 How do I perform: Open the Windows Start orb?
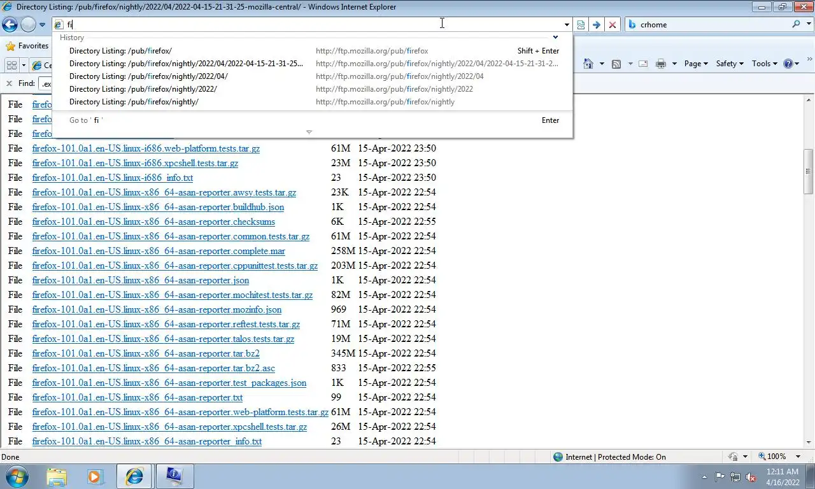click(17, 476)
